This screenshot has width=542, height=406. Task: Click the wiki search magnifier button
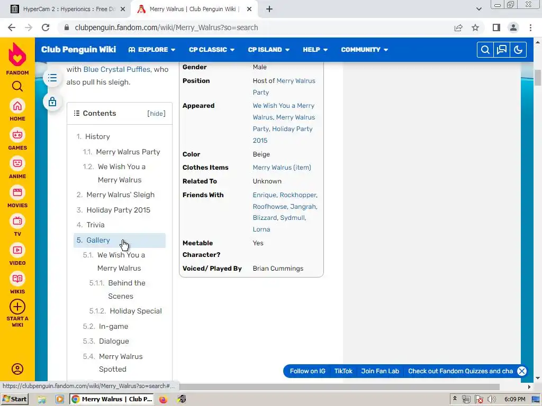click(485, 50)
